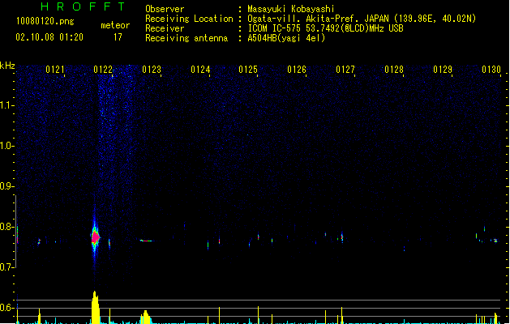Click the 0.6 frequency axis label

(6, 308)
